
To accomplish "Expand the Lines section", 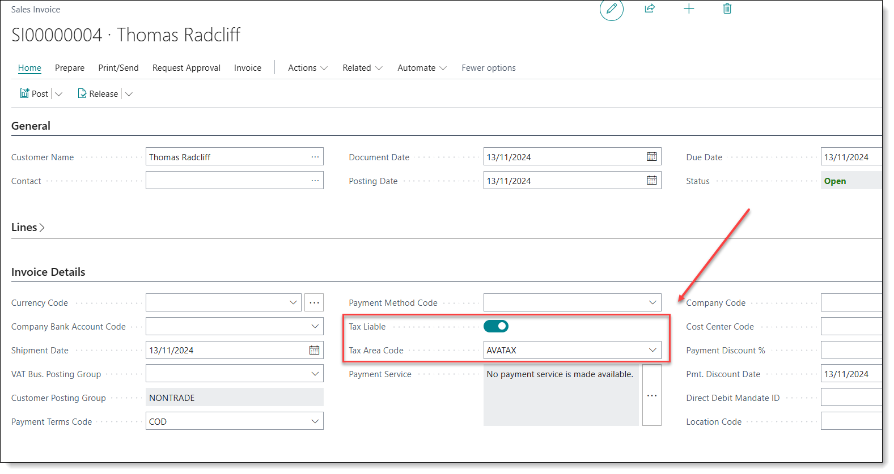I will click(28, 228).
